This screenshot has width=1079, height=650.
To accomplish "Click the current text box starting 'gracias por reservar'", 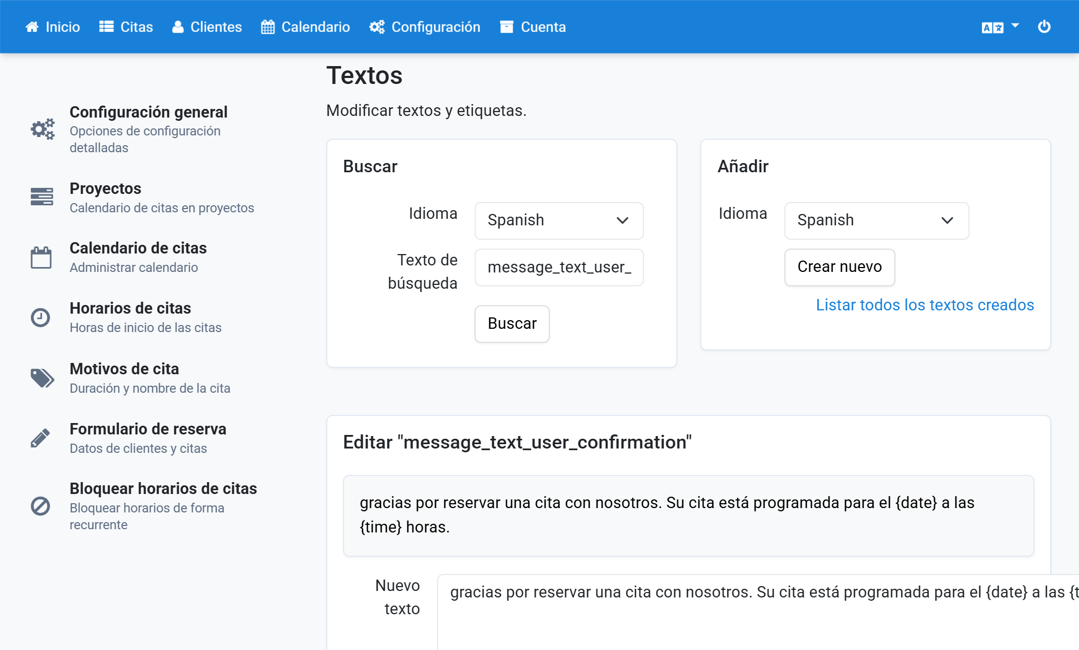I will coord(689,516).
